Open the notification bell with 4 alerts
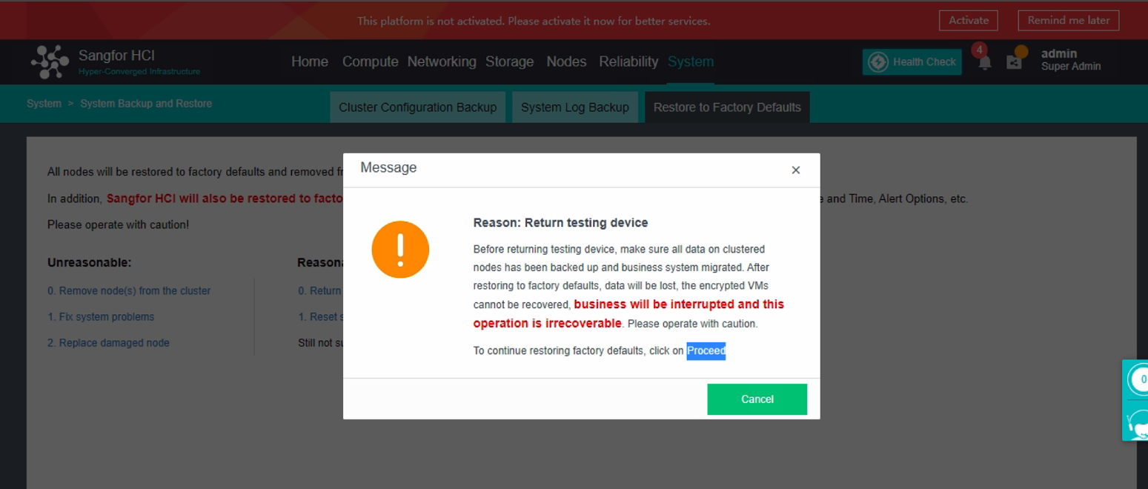Image resolution: width=1148 pixels, height=489 pixels. tap(984, 62)
